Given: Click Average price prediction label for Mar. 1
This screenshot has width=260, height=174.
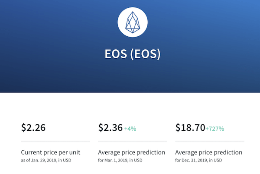Looking at the screenshot, I should tap(131, 152).
